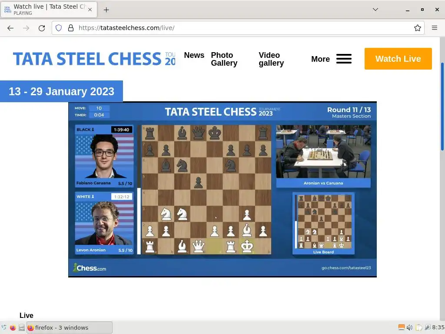Click the orange tray indicator icon

[401, 327]
